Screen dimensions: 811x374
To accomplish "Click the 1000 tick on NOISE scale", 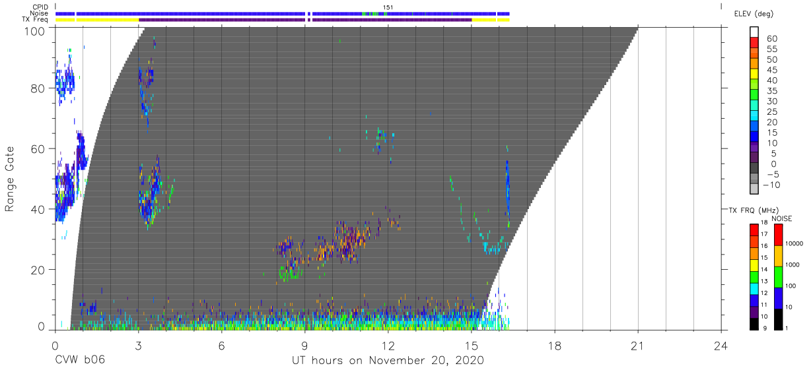I will (x=794, y=265).
